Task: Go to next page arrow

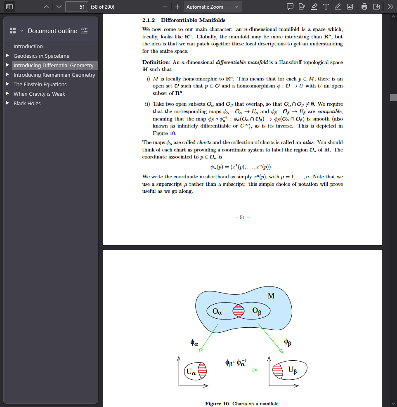Action: 59,7
